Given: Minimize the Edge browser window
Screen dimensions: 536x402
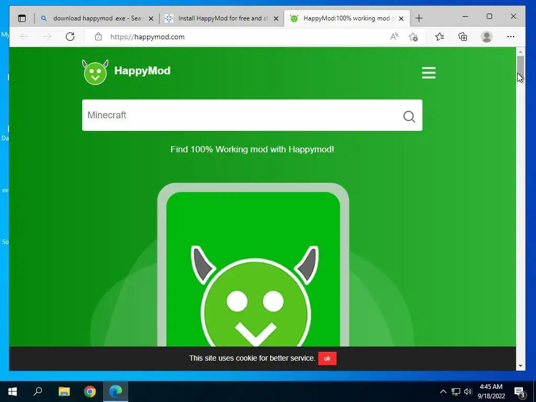Looking at the screenshot, I should (x=465, y=16).
